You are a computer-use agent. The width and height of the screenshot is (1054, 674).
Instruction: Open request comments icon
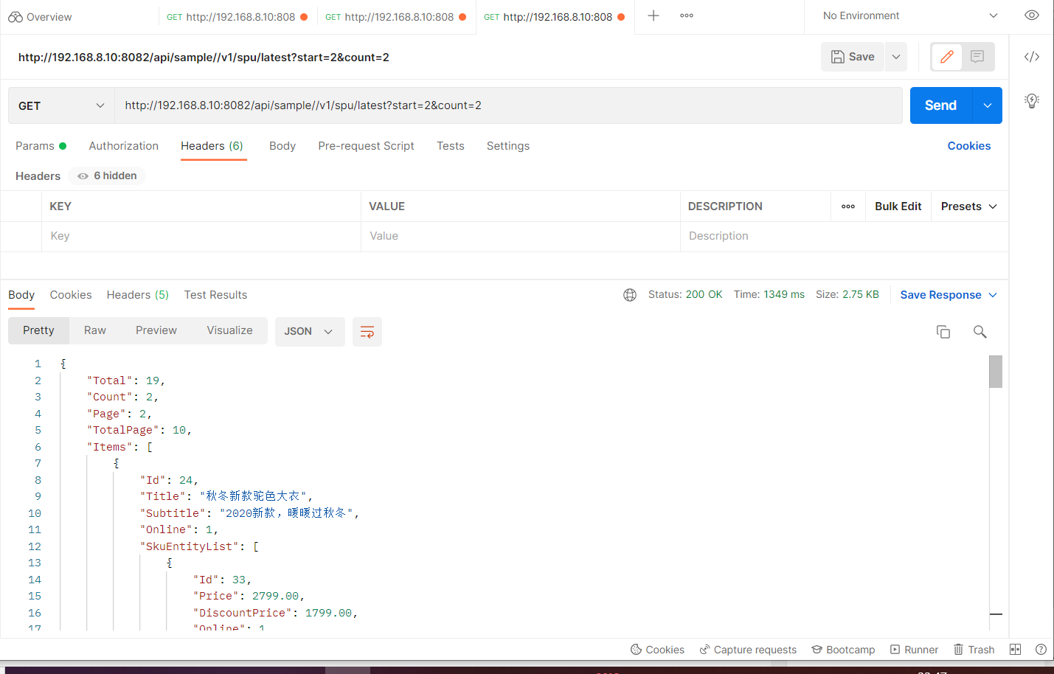click(x=977, y=57)
